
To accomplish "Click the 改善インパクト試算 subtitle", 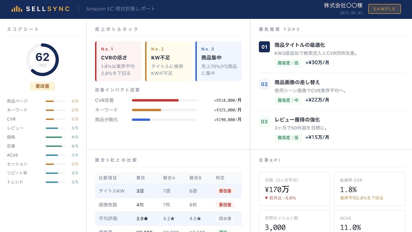I will (118, 90).
